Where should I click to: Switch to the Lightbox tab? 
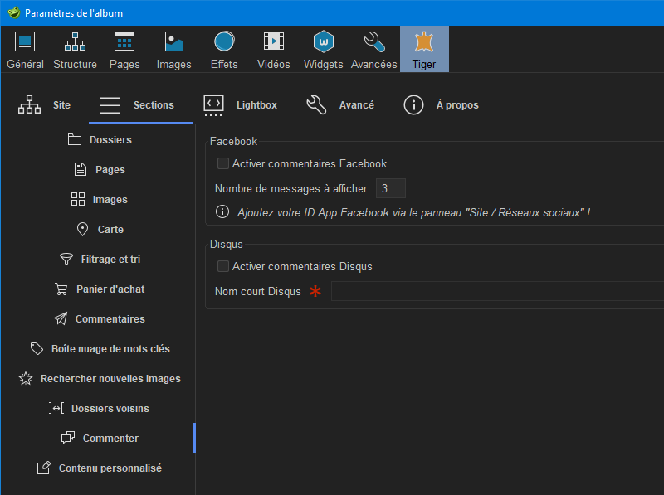point(241,105)
